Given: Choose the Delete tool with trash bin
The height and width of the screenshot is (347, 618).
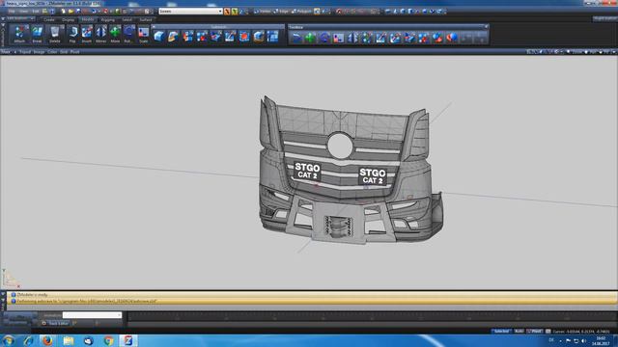Looking at the screenshot, I should pyautogui.click(x=55, y=34).
